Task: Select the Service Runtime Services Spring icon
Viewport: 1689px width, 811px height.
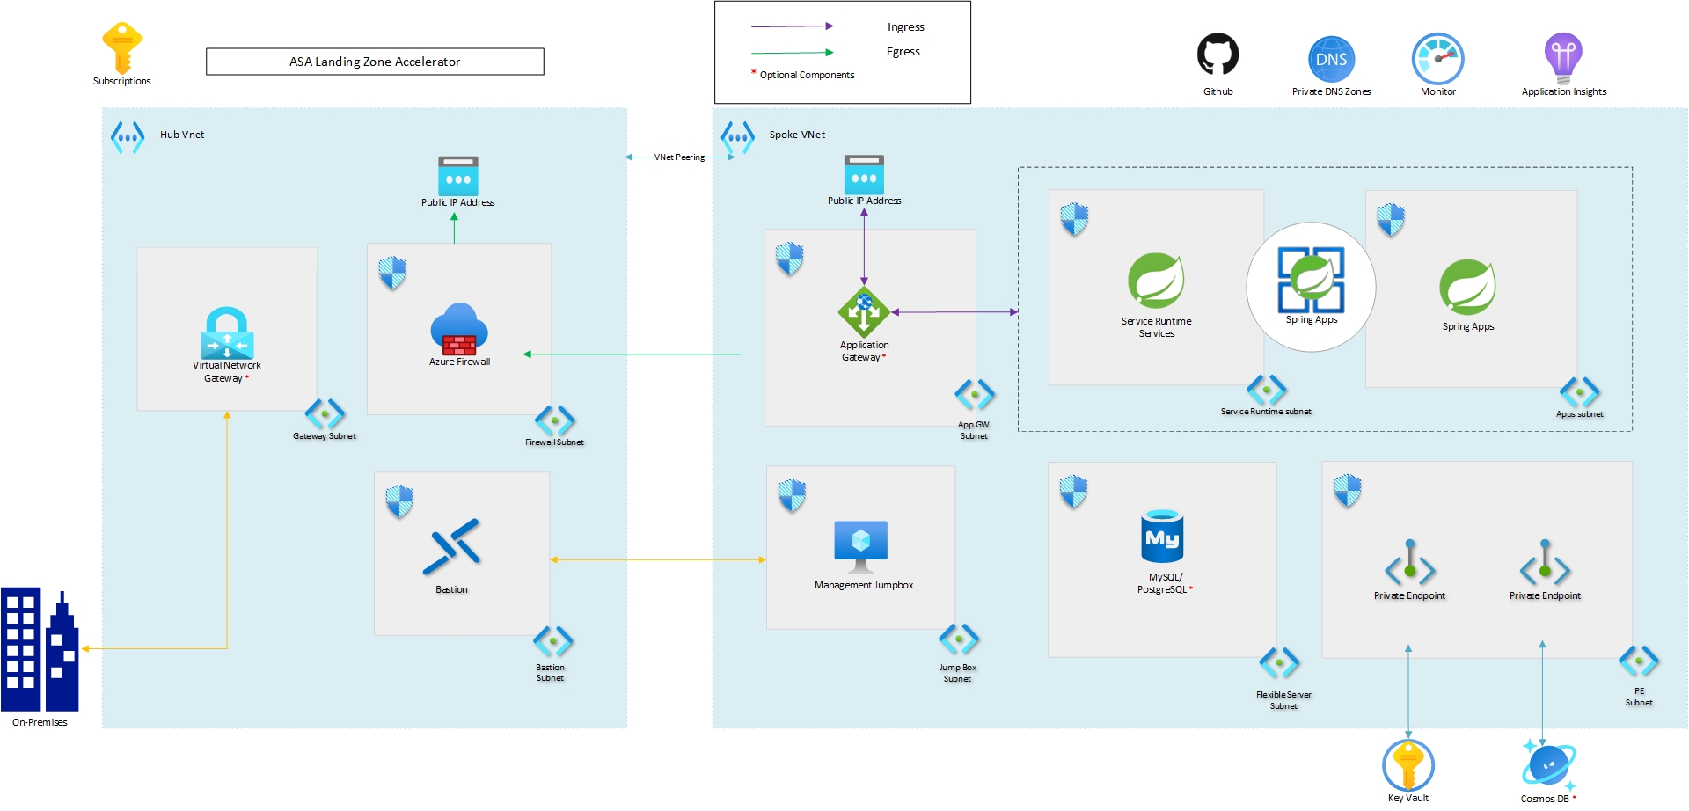Action: (x=1157, y=281)
